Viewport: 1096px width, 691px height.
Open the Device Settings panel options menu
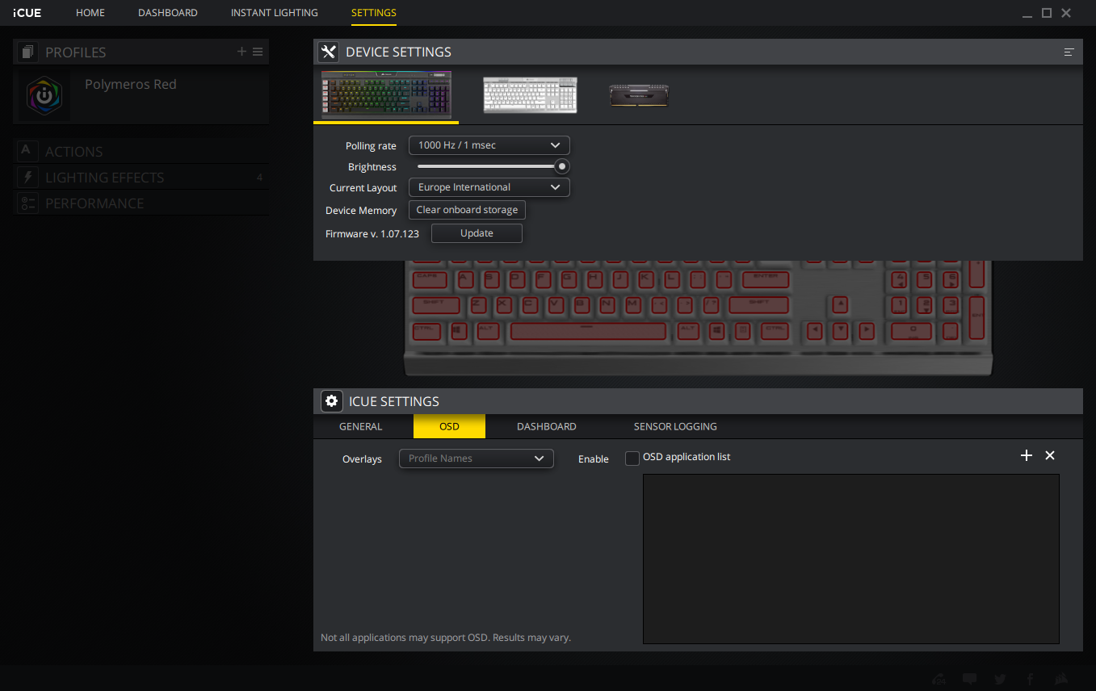coord(1069,52)
